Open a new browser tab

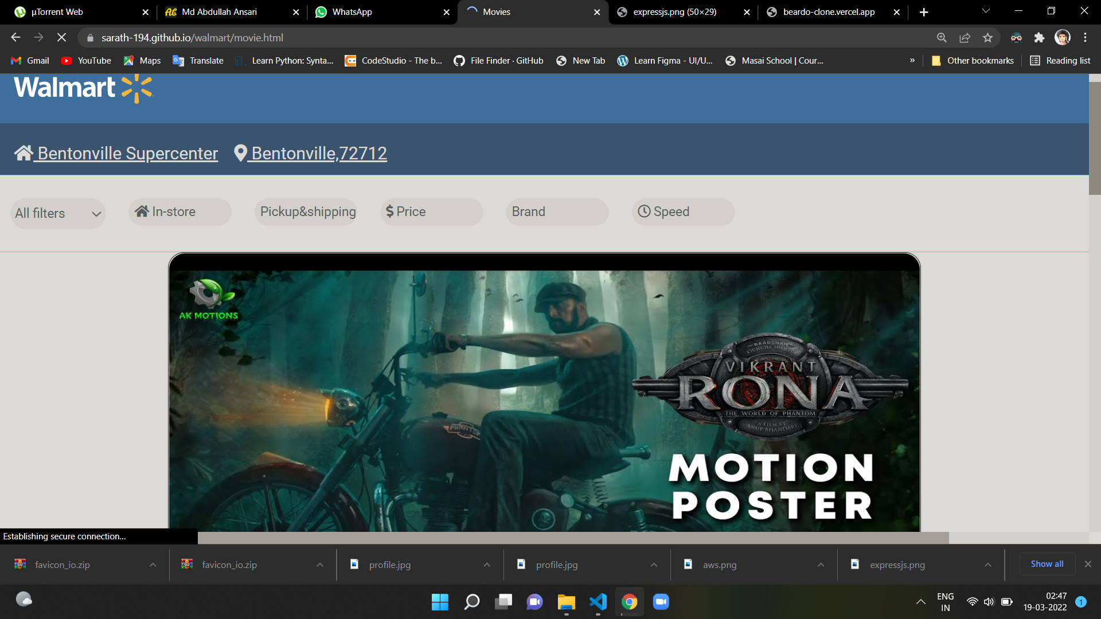click(924, 12)
